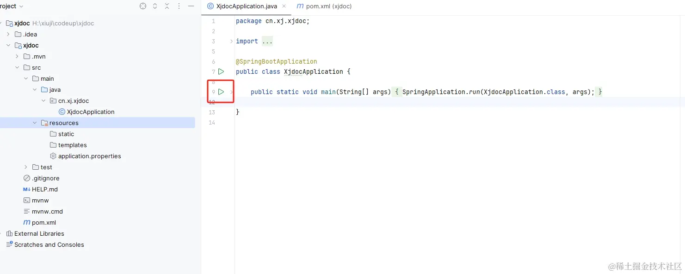Collapse the resources folder
Viewport: 685px width, 274px height.
tap(35, 123)
